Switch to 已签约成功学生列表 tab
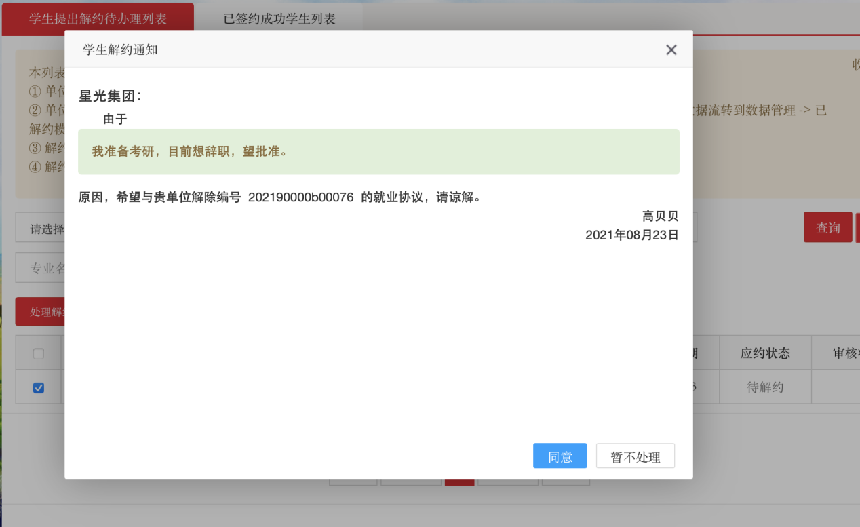The image size is (860, 527). point(279,19)
